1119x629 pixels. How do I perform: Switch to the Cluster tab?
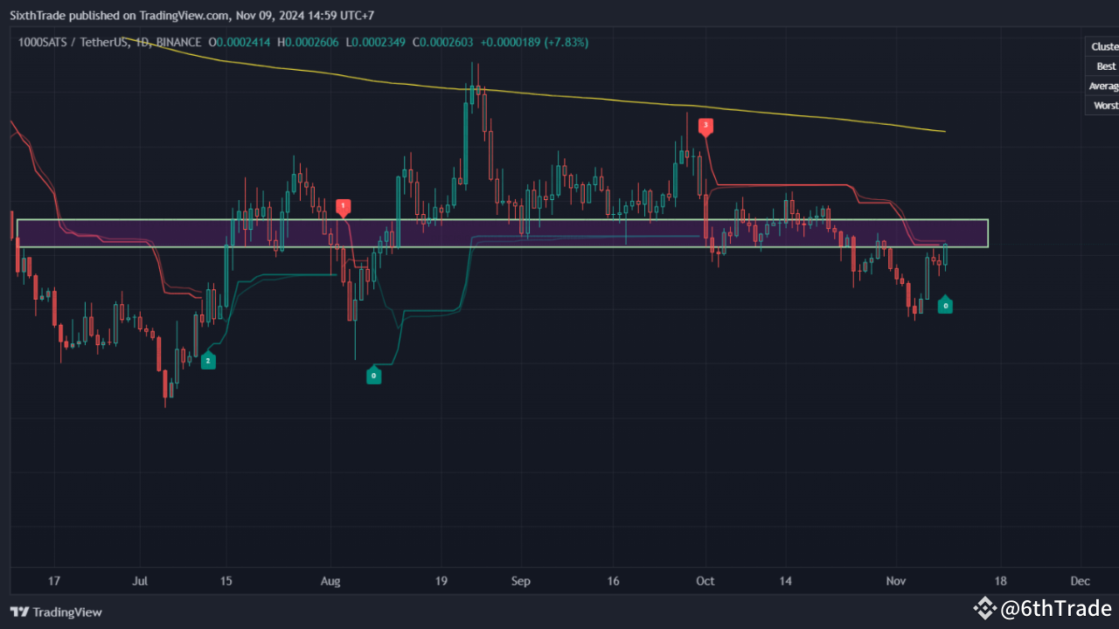1103,45
